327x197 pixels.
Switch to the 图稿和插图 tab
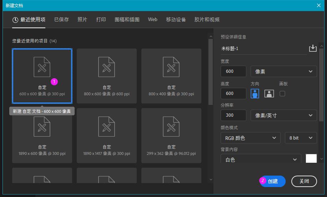point(127,20)
